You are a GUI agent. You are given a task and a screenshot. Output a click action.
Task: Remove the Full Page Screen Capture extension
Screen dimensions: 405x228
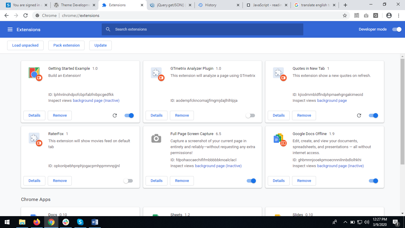pos(182,181)
